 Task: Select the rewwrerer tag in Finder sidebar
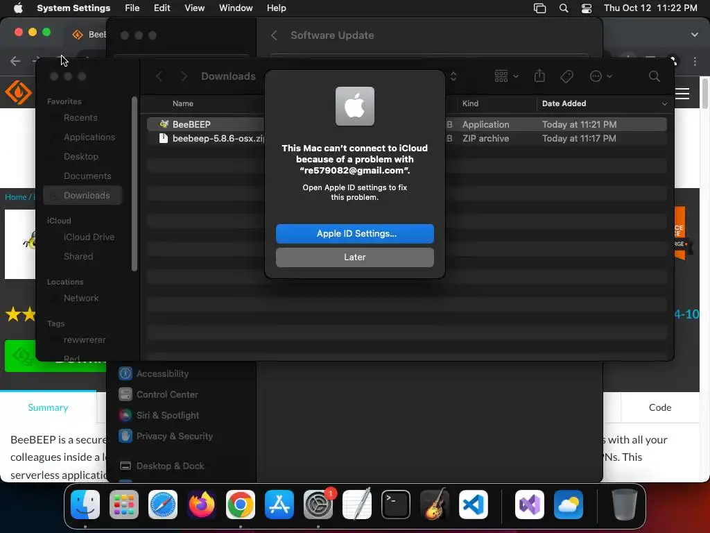coord(84,340)
